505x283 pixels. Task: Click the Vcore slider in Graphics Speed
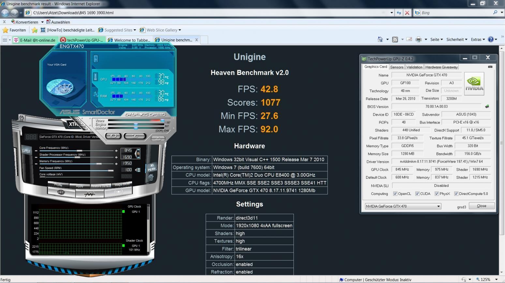[162, 121]
